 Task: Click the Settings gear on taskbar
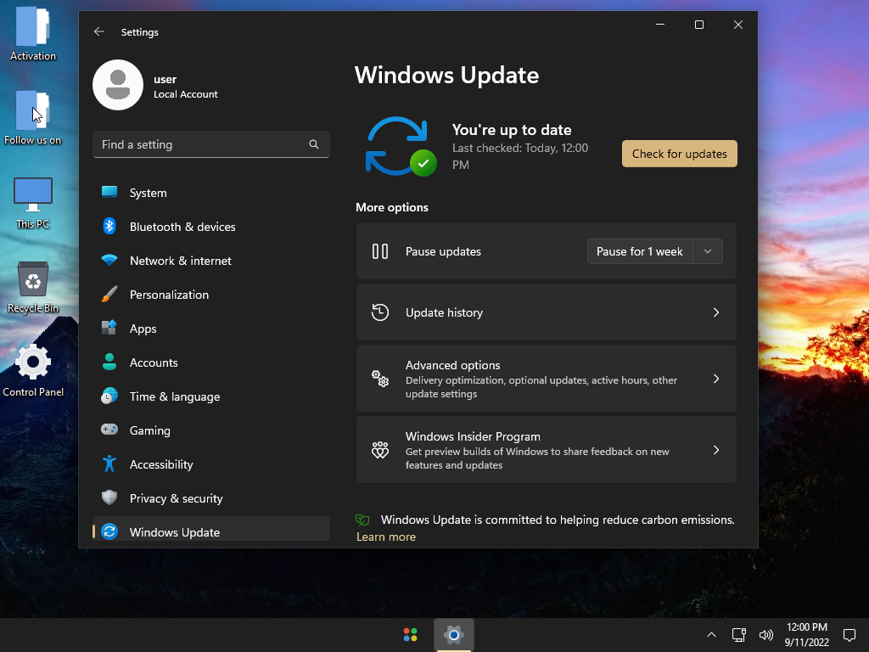pos(454,635)
